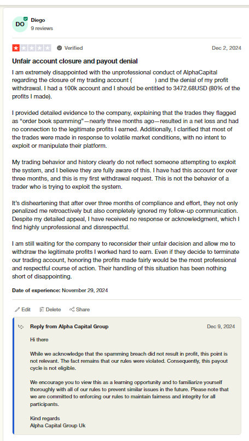Click the Share network icon
This screenshot has height=441, width=249.
coord(72,309)
